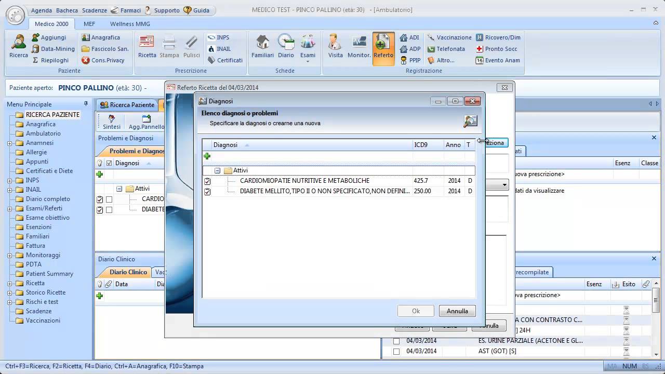Switch to the MEF ribbon tab
The width and height of the screenshot is (665, 374).
pos(89,24)
